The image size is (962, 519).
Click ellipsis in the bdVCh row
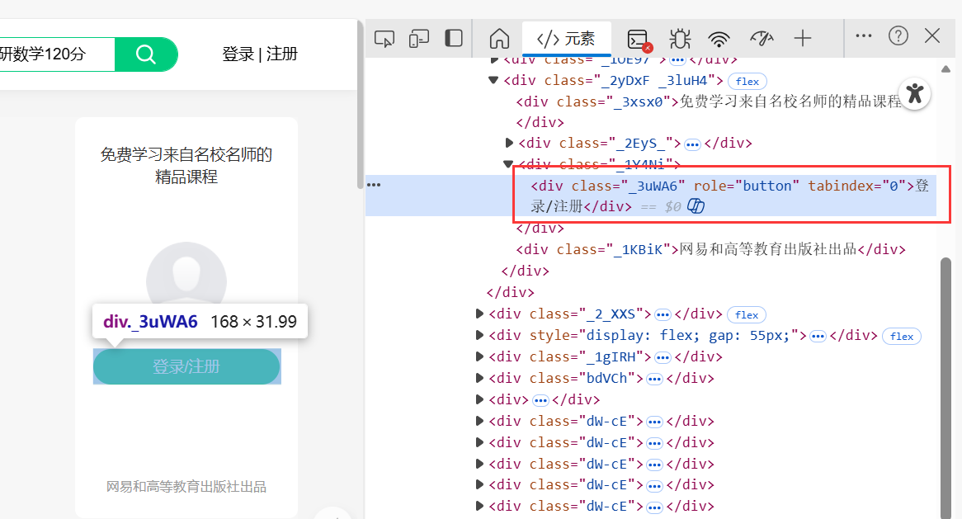coord(654,379)
